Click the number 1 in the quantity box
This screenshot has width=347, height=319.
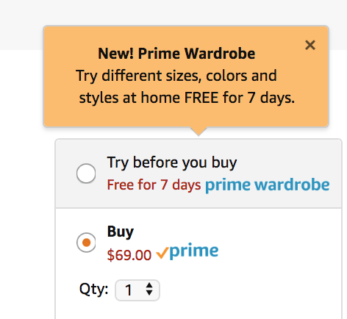click(x=129, y=290)
